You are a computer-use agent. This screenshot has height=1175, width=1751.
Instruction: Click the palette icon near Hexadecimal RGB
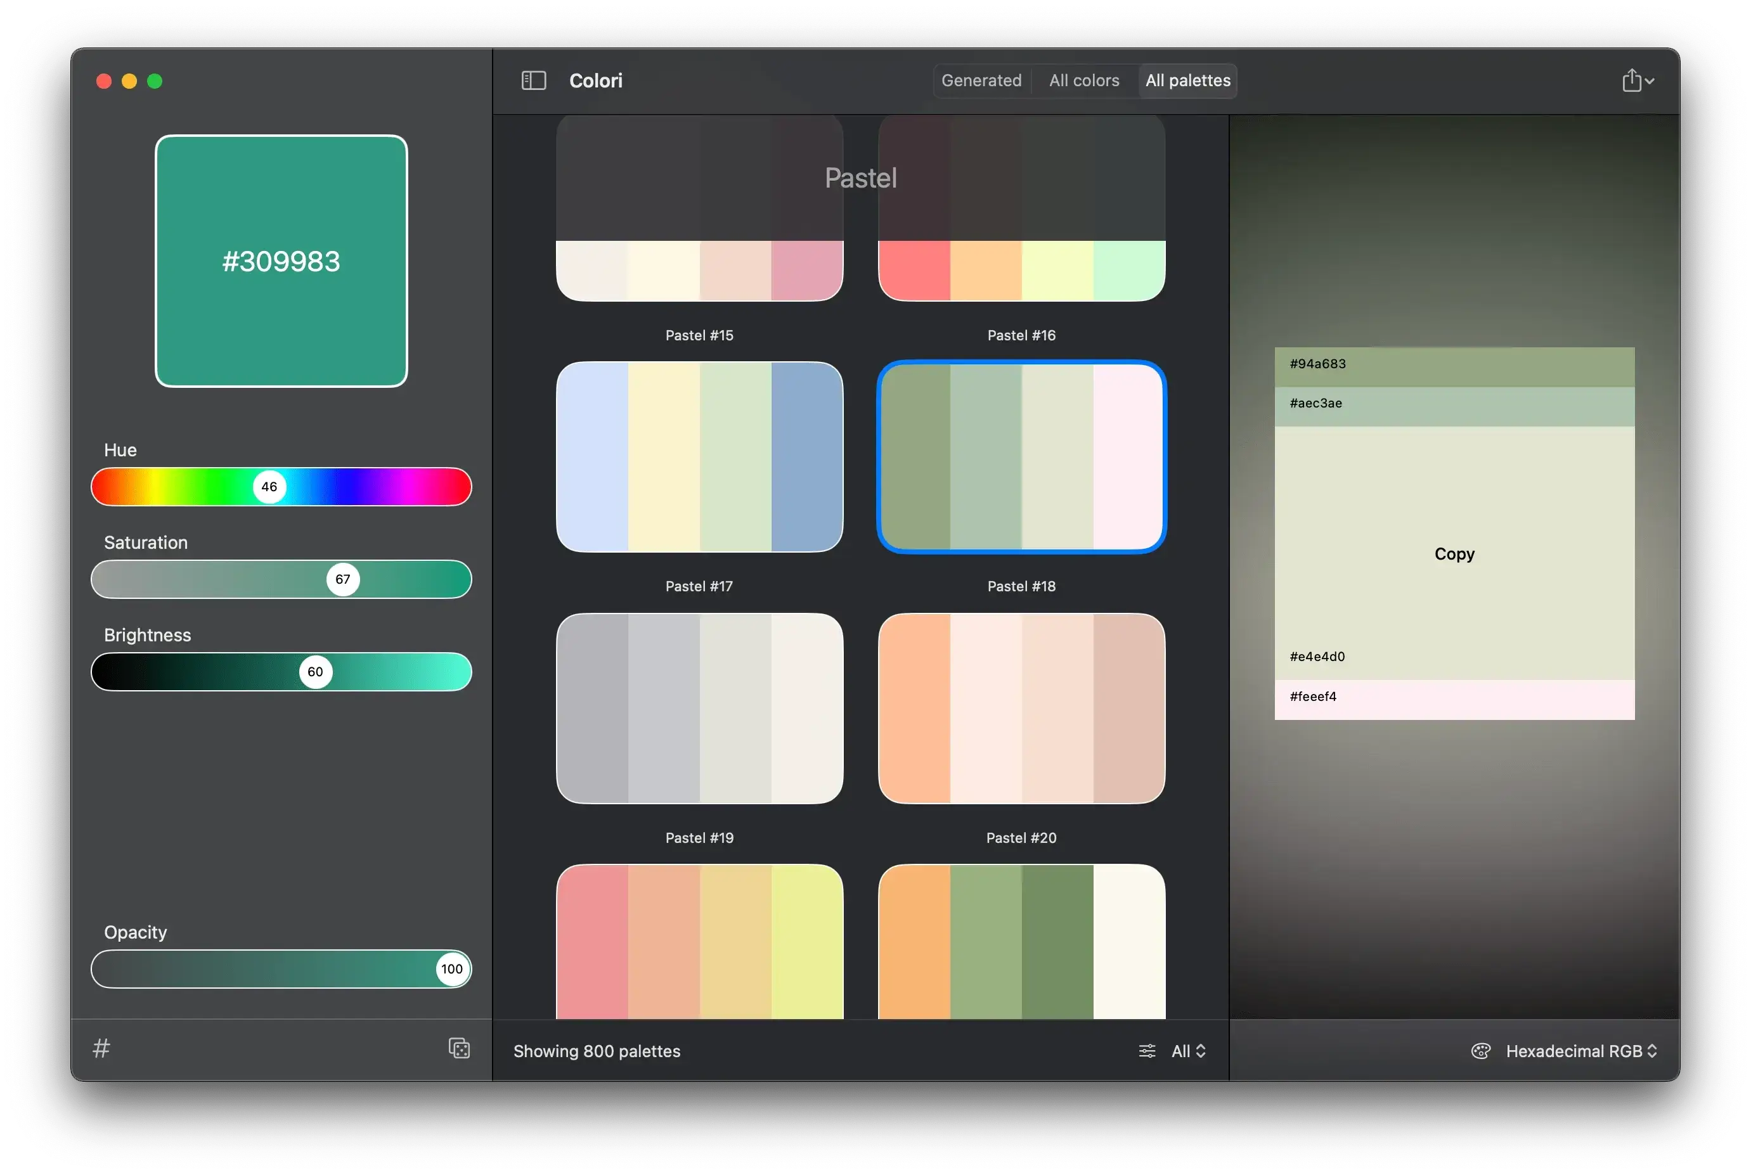[1482, 1051]
